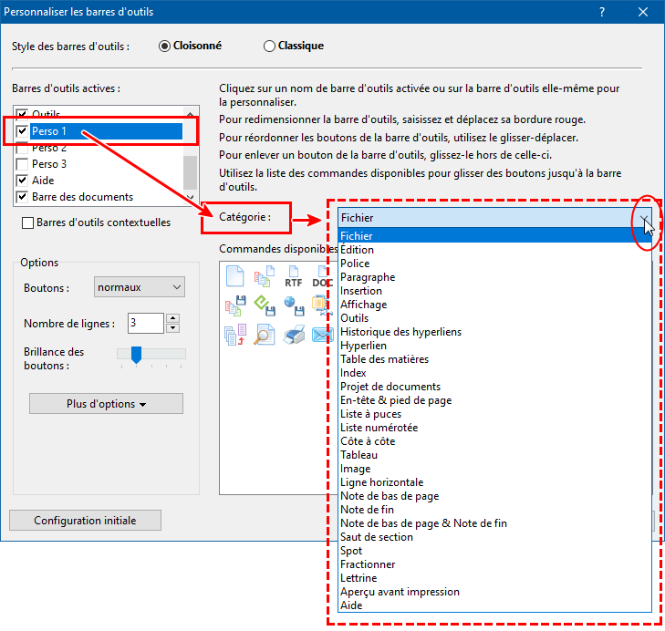
Task: Click the help question mark in title bar
Action: tap(601, 12)
